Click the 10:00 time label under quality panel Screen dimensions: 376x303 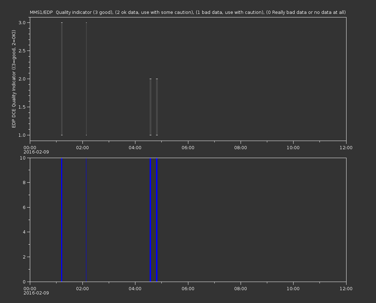pos(293,147)
